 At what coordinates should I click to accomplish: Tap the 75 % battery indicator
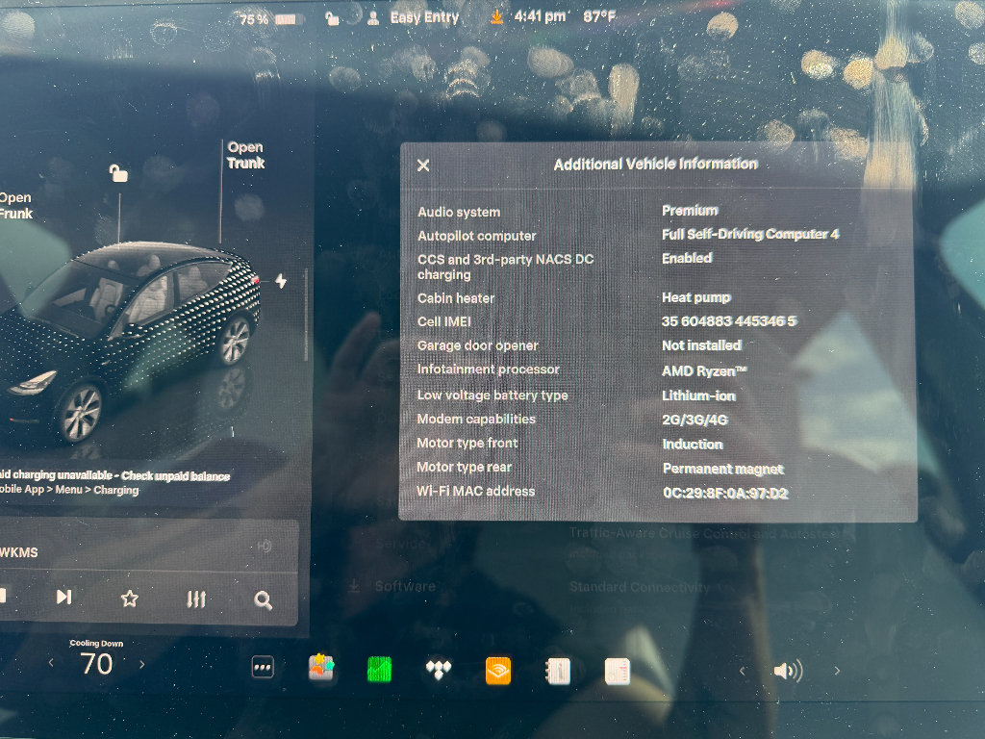(268, 19)
